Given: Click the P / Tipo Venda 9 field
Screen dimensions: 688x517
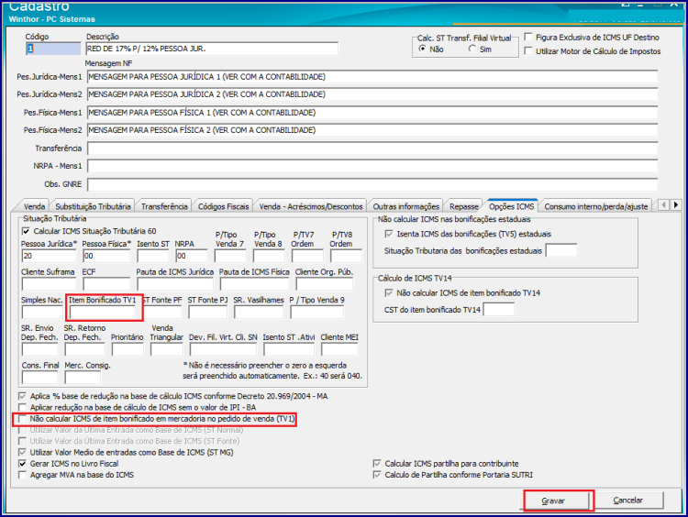Looking at the screenshot, I should [316, 312].
